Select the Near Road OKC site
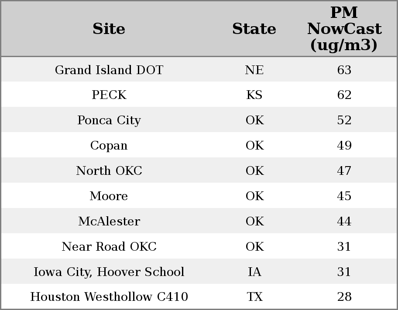This screenshot has height=310, width=398. tap(109, 247)
